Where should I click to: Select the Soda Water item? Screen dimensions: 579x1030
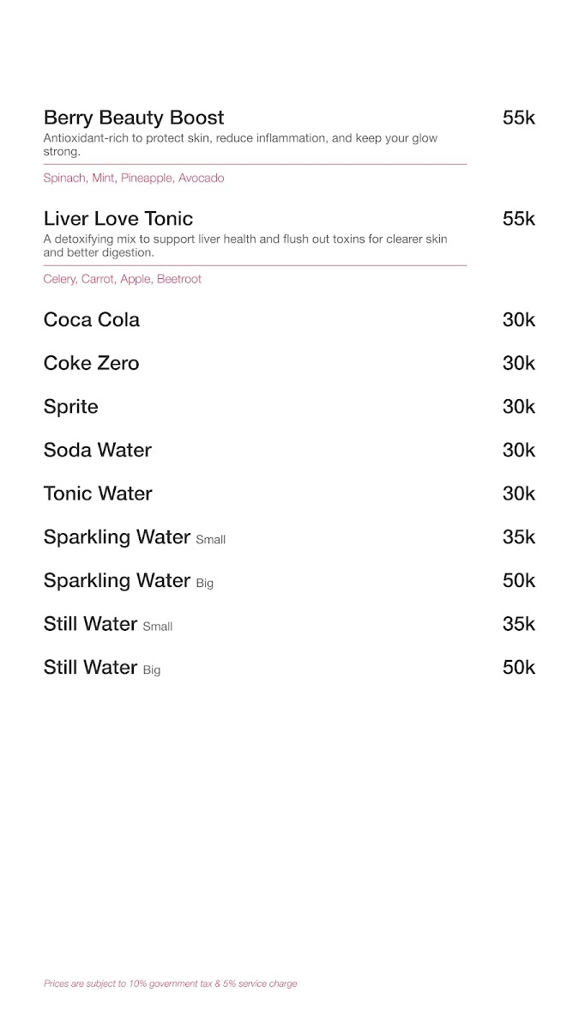click(x=98, y=451)
